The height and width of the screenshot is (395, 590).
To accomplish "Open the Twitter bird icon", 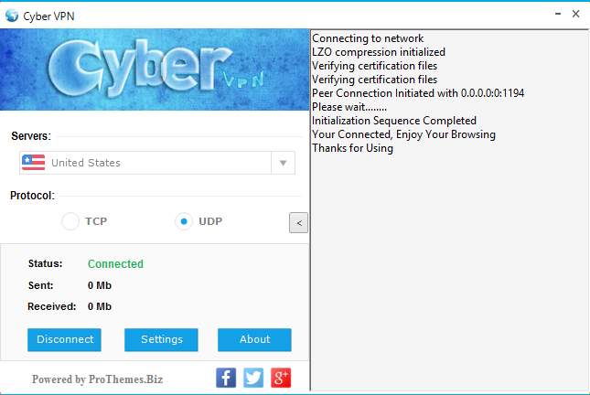I will pos(253,378).
